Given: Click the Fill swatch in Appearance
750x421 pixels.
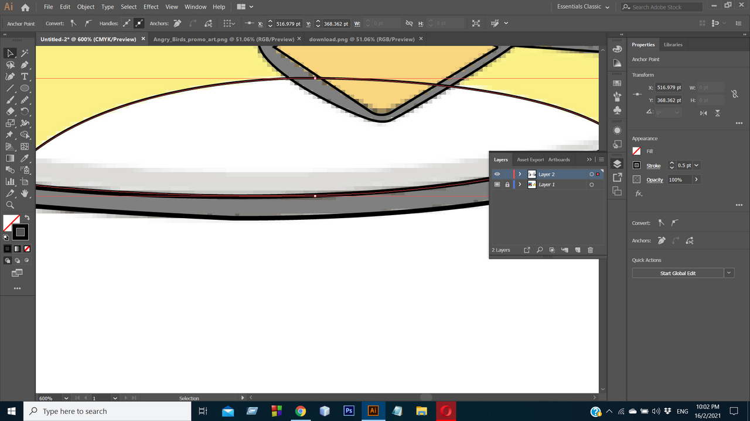Looking at the screenshot, I should point(636,151).
